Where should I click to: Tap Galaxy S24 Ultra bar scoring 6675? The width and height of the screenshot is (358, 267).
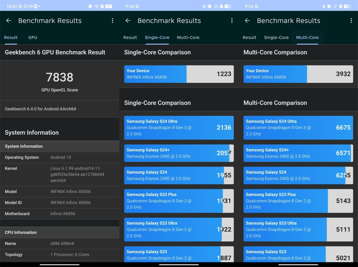pos(298,128)
